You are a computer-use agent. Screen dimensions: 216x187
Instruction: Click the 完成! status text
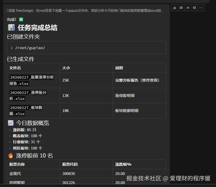(x=12, y=19)
